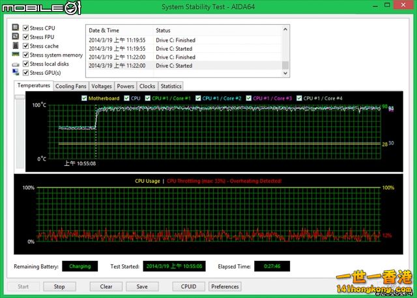Viewport: 417px width, 298px height.
Task: Minimize the AIDA64 window
Action: tap(375, 6)
